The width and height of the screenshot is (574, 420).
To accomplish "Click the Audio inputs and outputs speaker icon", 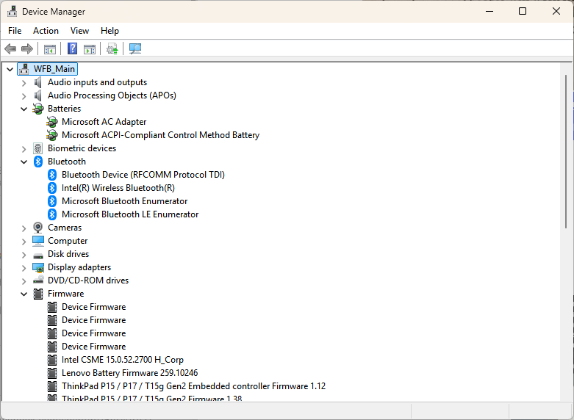I will (38, 82).
